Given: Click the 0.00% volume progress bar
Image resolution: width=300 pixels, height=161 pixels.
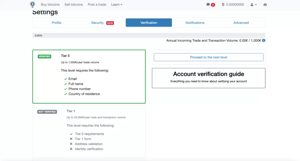Looking at the screenshot, I should coord(149,35).
